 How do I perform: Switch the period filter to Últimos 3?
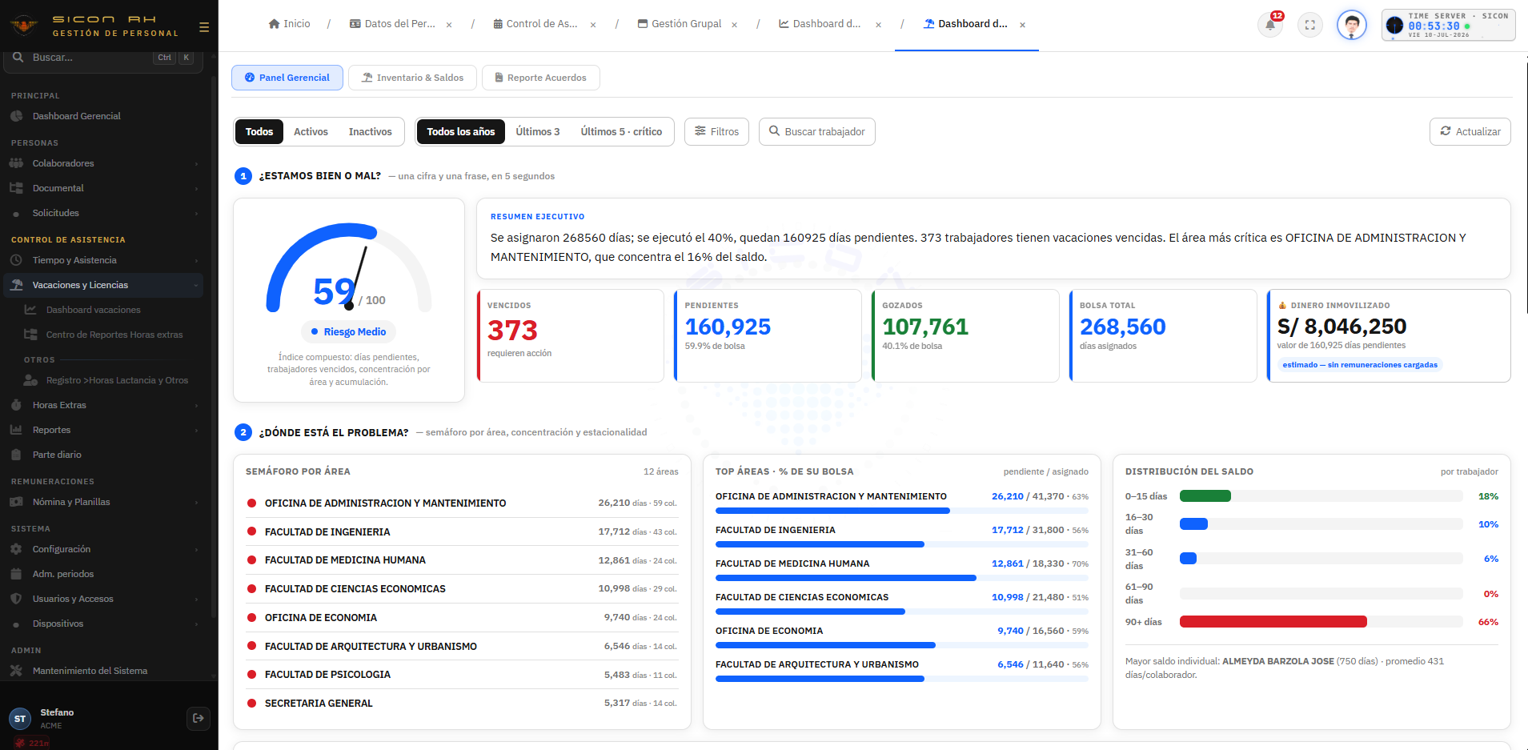(538, 132)
